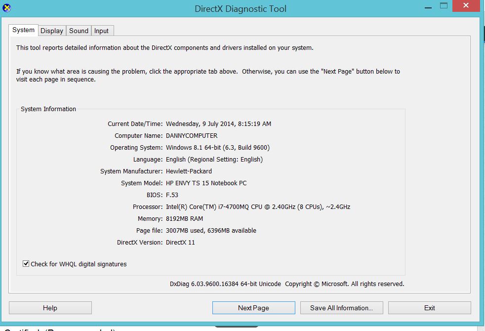Screen dimensions: 485x331
Task: Click the Computer Name label
Action: (x=139, y=136)
